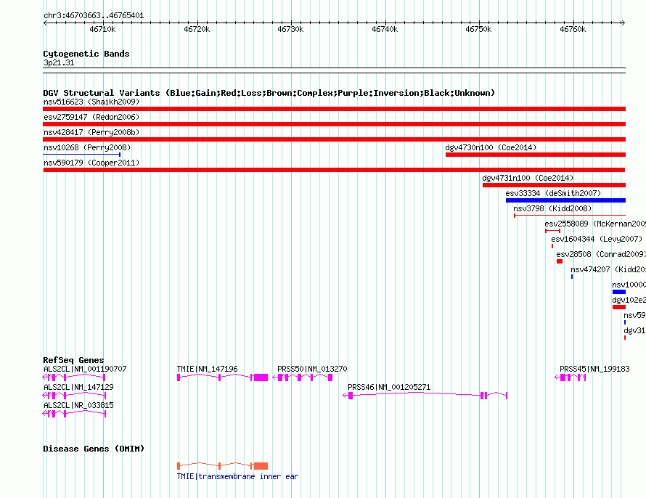Open the DGV Structural Variants track title
The width and height of the screenshot is (646, 498).
point(269,93)
